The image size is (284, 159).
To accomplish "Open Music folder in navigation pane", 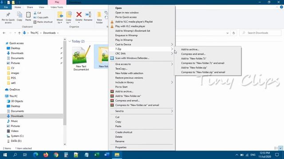I will [14, 121].
